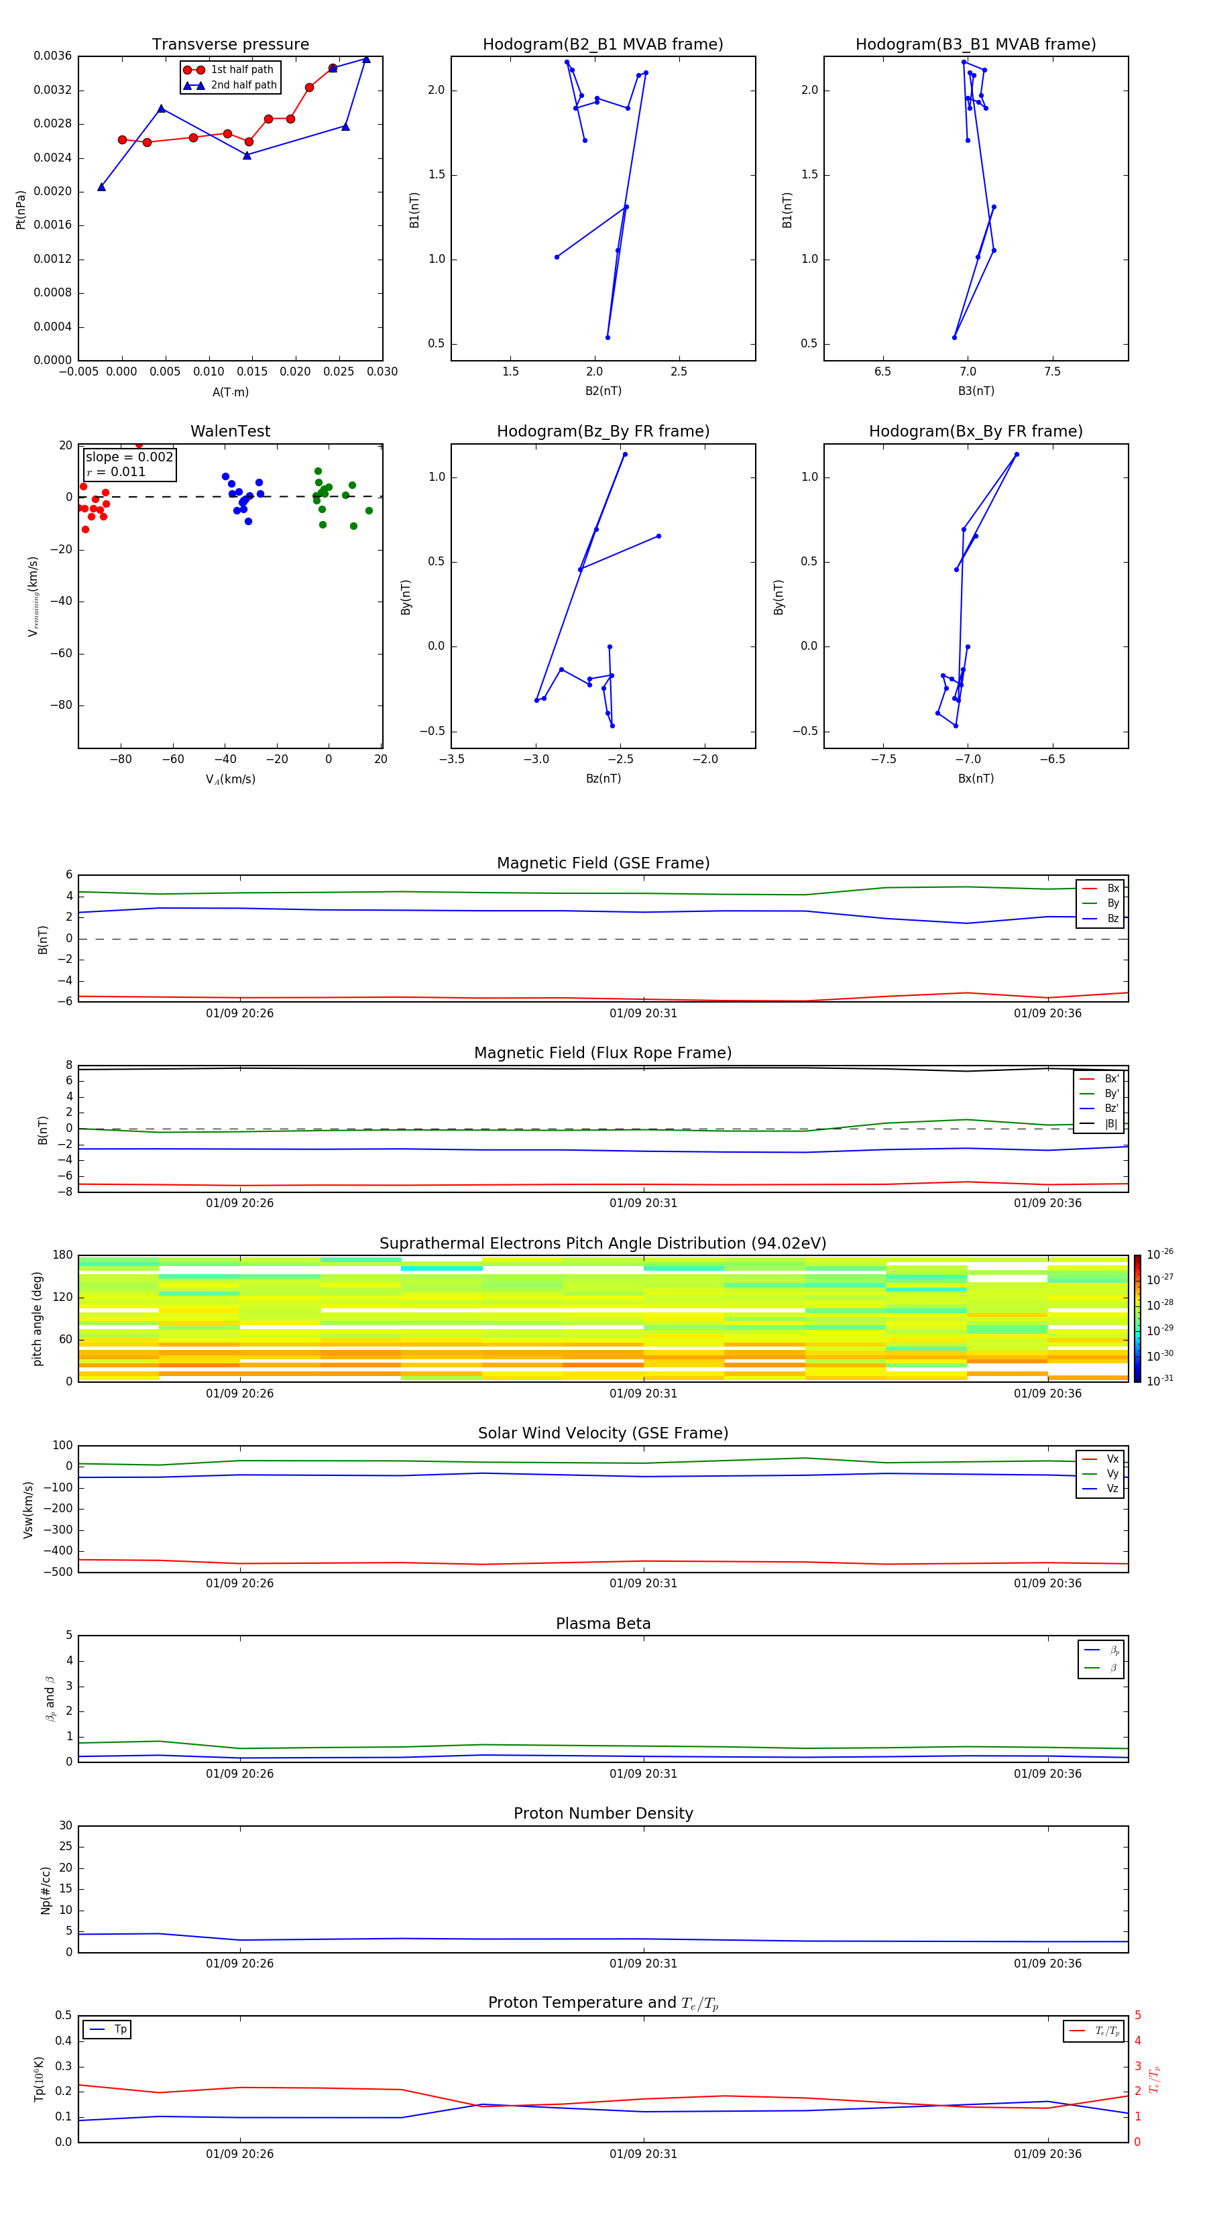Screen dimensions: 1207x2213
Task: Click the By' entry in Flux Rope legend
Action: [1100, 1094]
